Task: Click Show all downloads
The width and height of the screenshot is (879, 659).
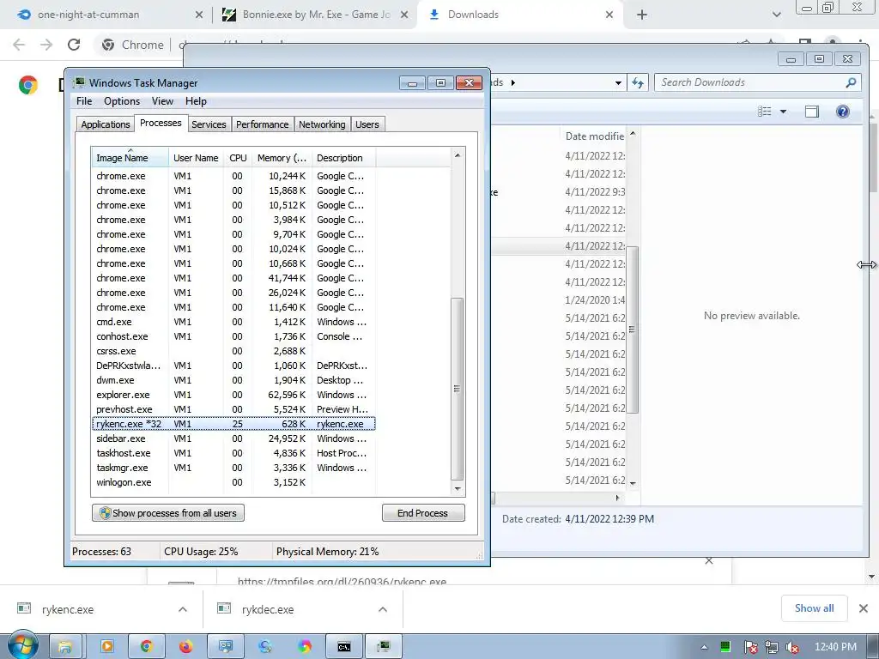Action: coord(814,608)
